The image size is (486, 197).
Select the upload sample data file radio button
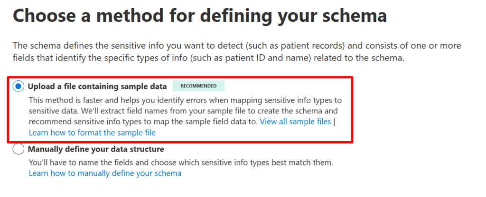[x=19, y=86]
